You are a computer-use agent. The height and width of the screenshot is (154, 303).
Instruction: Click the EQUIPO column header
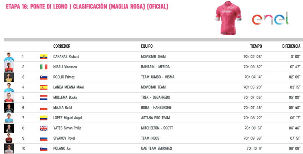point(146,46)
